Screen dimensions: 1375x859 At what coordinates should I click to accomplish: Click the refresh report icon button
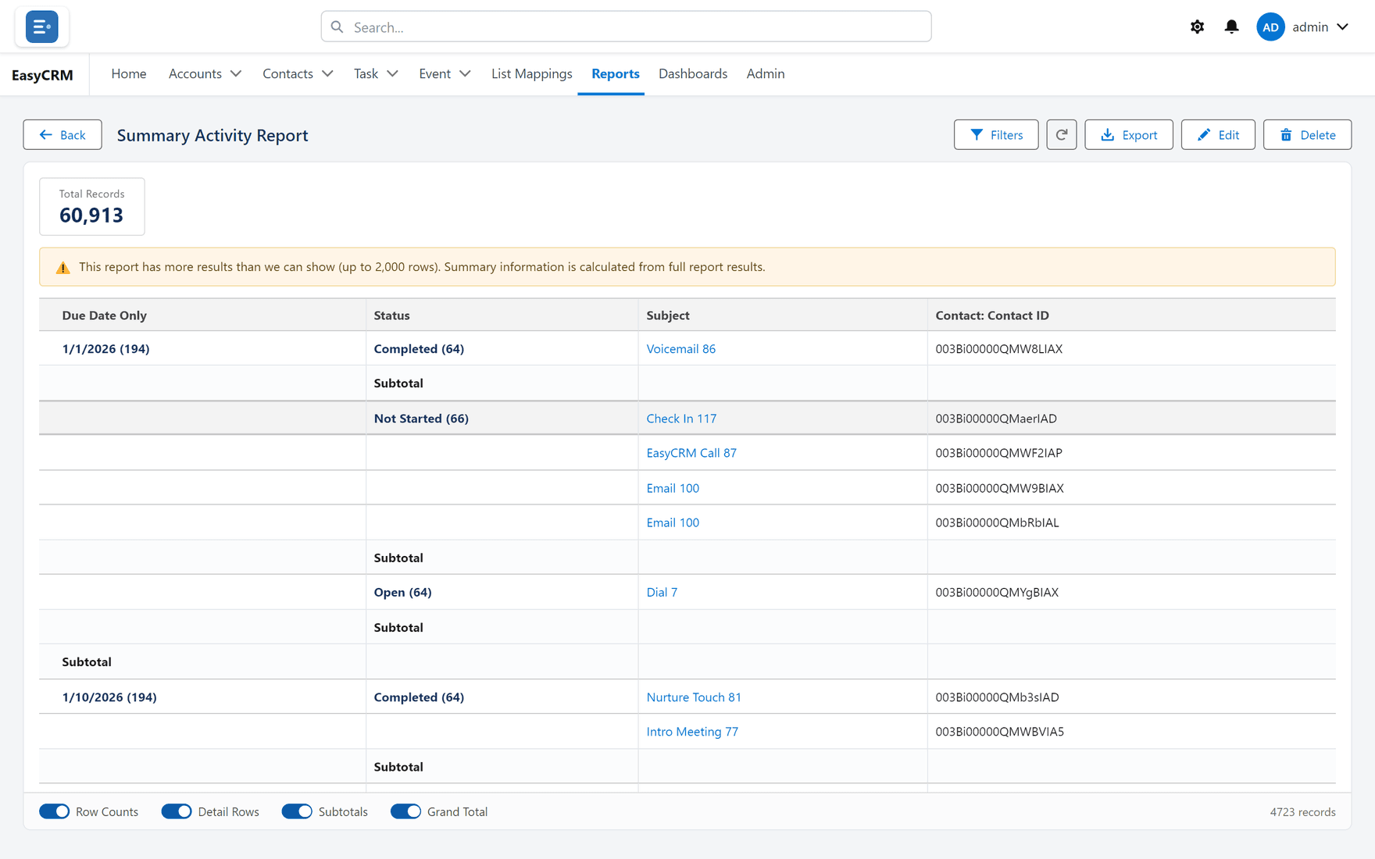1062,134
